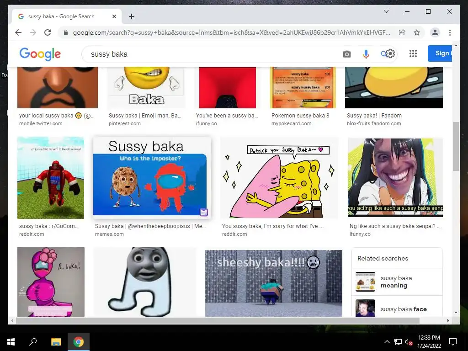The width and height of the screenshot is (468, 351).
Task: Open 'Ng like such a sussy baka senpai?' caption
Action: click(x=395, y=226)
